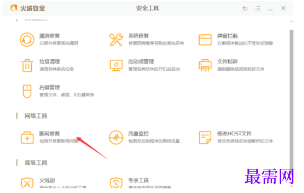Click the 清理各种系统垃圾 description
The image size is (304, 193).
57,69
